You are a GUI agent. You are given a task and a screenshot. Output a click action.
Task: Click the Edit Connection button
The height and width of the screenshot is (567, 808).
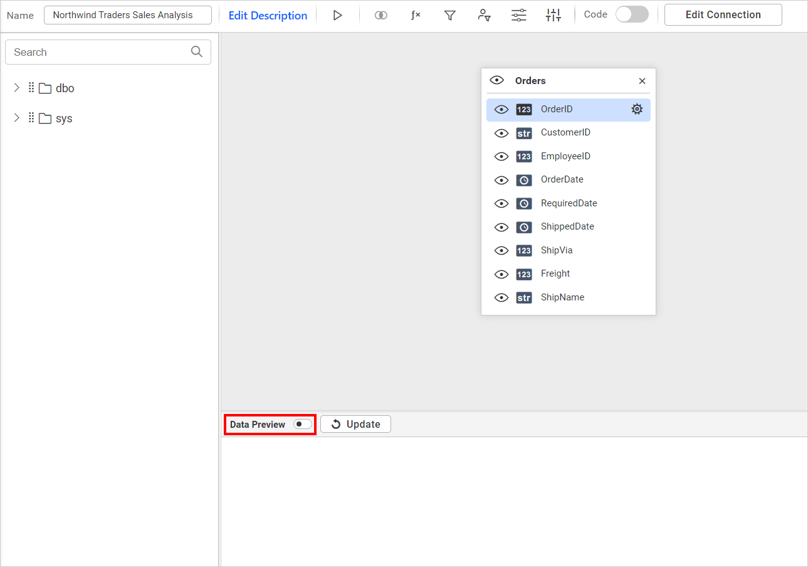(723, 14)
